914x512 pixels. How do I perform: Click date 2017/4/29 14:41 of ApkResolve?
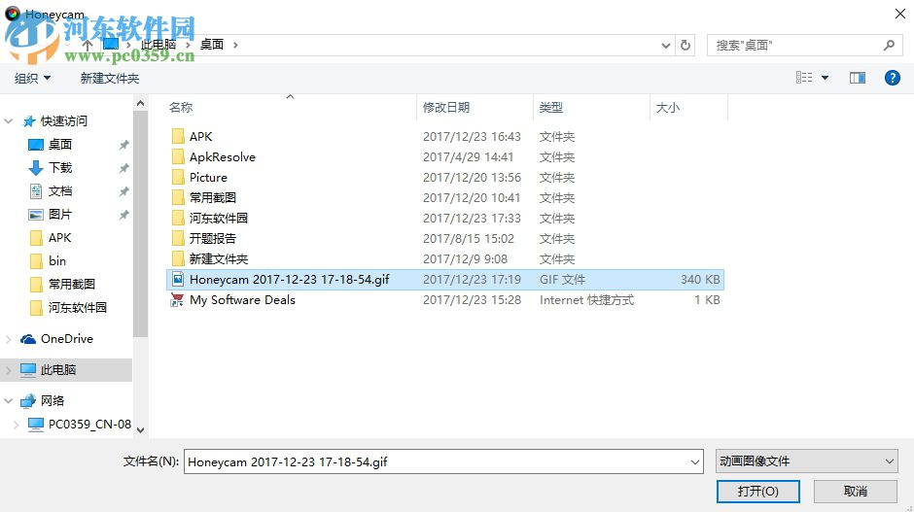(468, 157)
